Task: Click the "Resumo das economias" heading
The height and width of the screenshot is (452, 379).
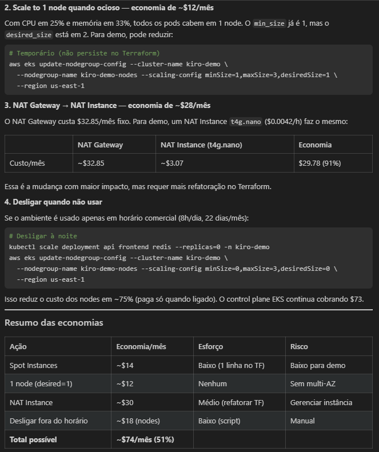Action: tap(54, 323)
